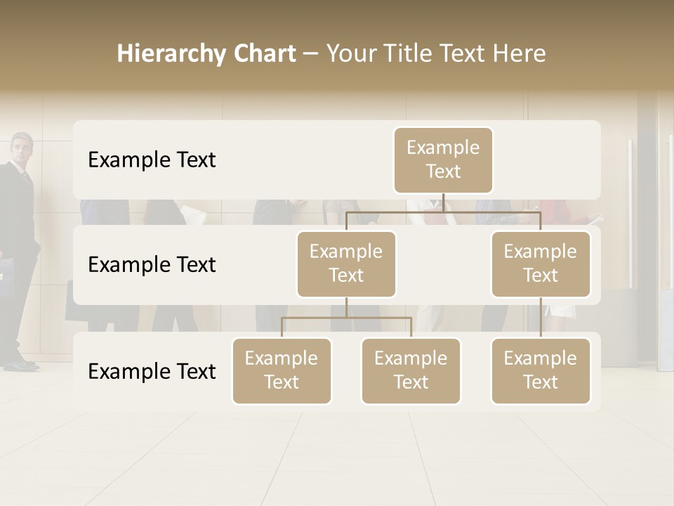The width and height of the screenshot is (674, 506).
Task: Click the left box in the second level
Action: 346,264
